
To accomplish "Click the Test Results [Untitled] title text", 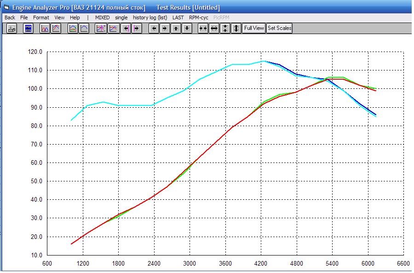I will tap(188, 8).
